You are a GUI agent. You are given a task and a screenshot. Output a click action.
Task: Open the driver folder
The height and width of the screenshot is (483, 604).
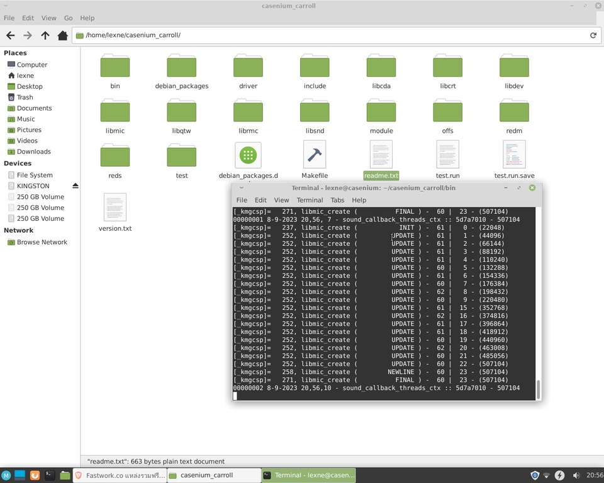248,72
